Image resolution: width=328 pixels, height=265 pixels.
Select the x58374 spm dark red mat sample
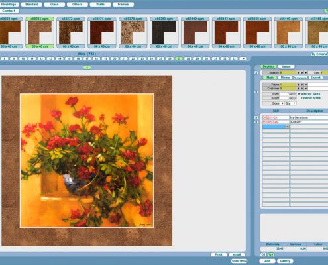pos(102,32)
